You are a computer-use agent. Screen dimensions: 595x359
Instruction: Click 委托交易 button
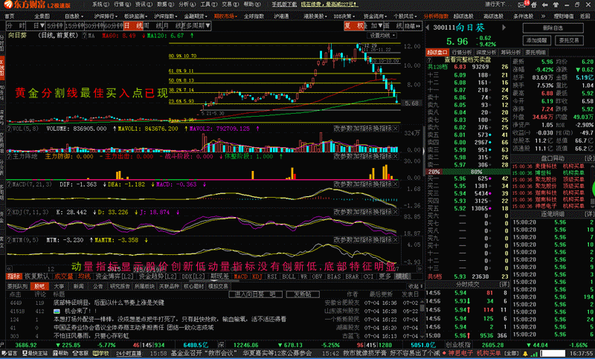(x=569, y=40)
